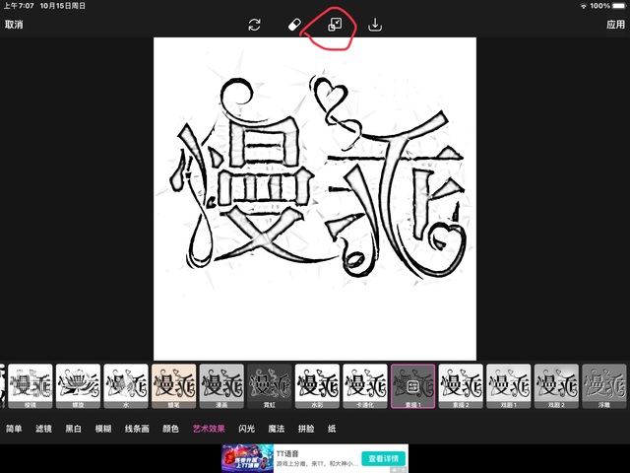630x473 pixels.
Task: Tap the battery indicator in status bar
Action: pos(617,6)
